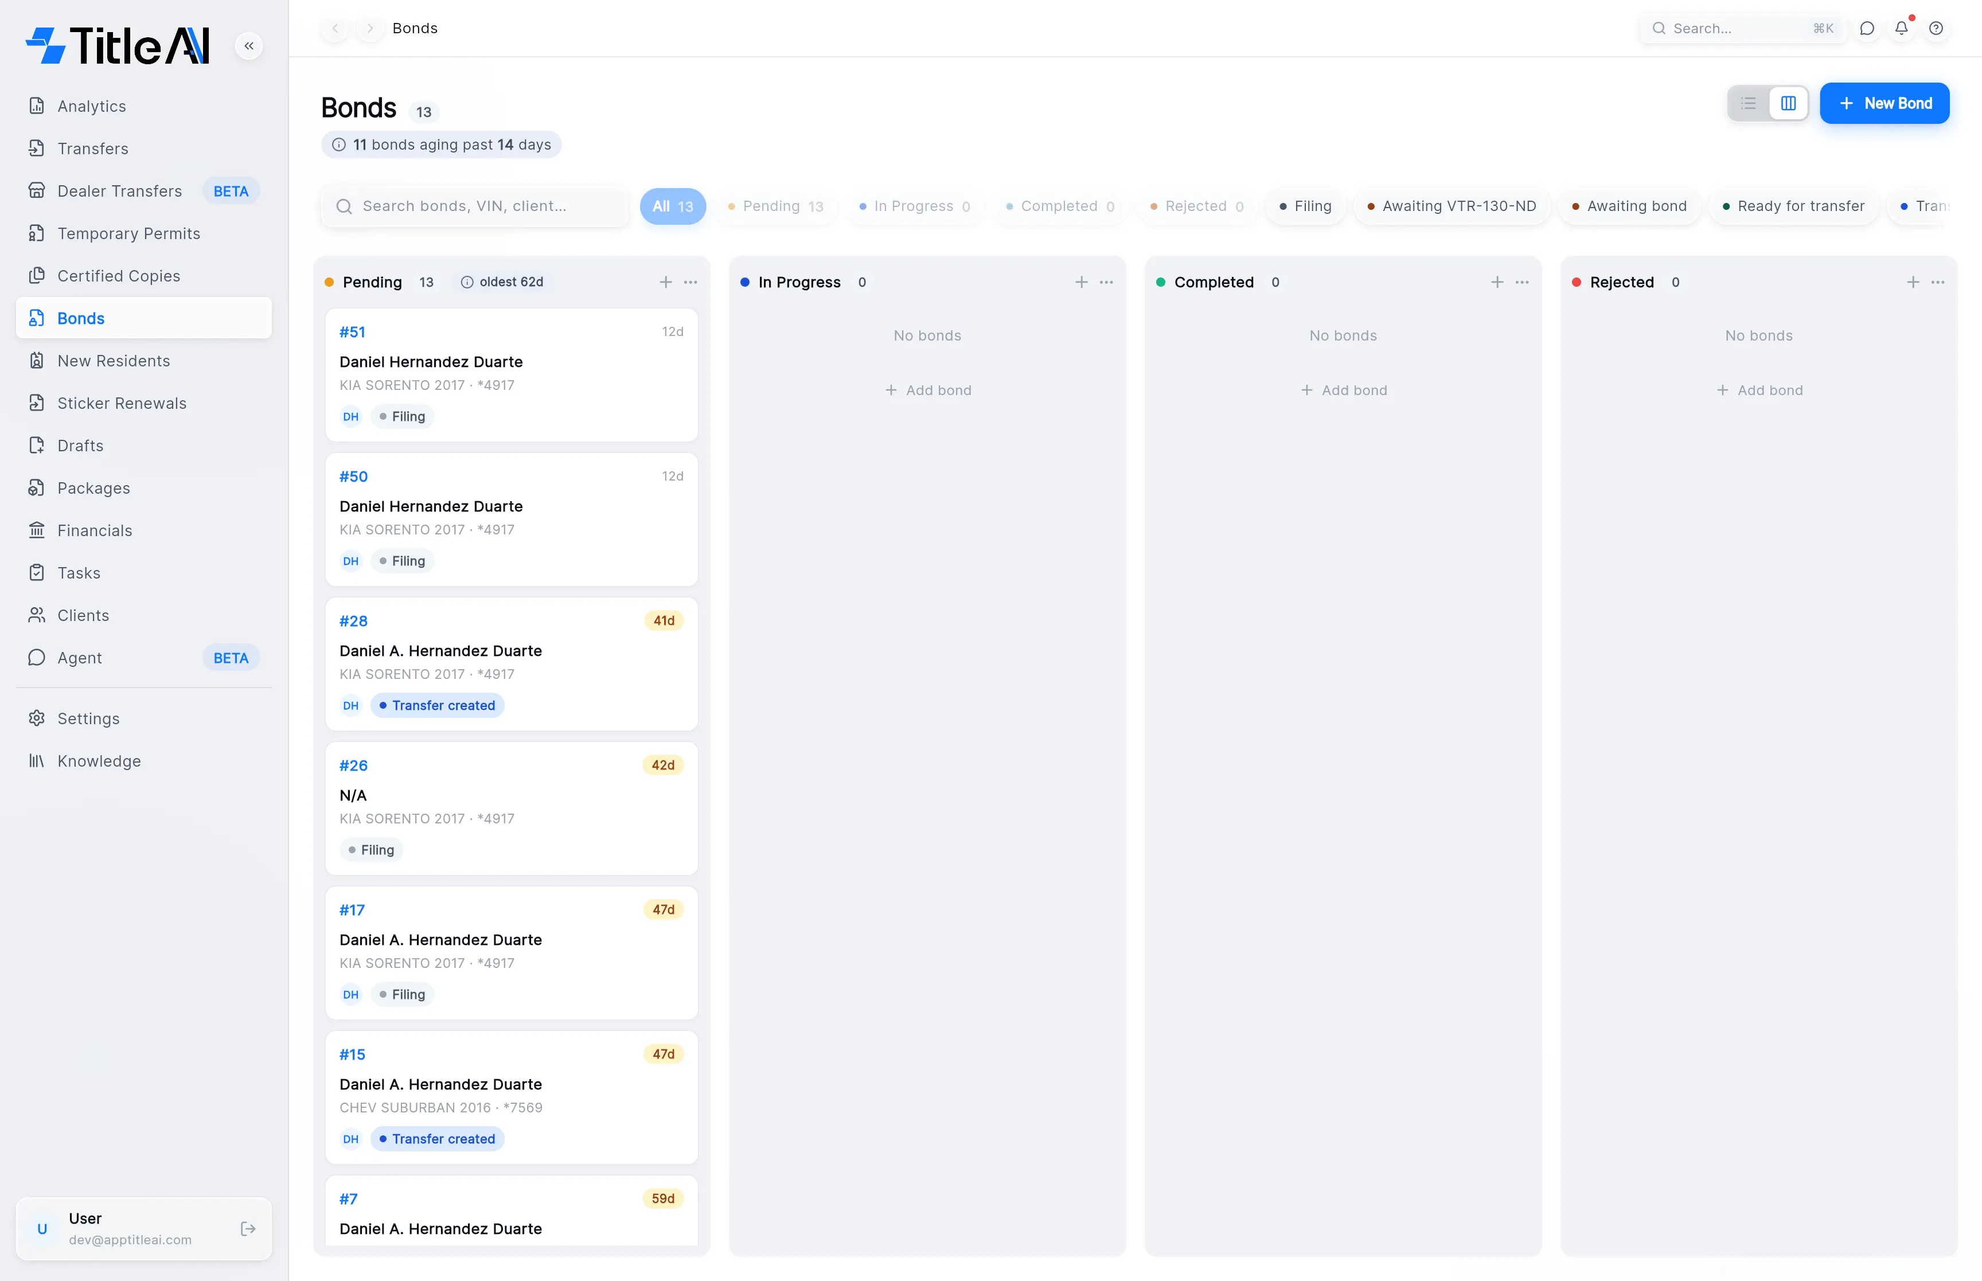The height and width of the screenshot is (1281, 1982).
Task: Open the Pending column more options menu
Action: coord(690,282)
